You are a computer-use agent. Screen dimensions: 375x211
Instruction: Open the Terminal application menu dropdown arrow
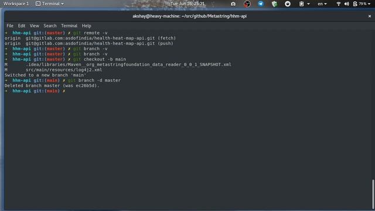[x=63, y=4]
